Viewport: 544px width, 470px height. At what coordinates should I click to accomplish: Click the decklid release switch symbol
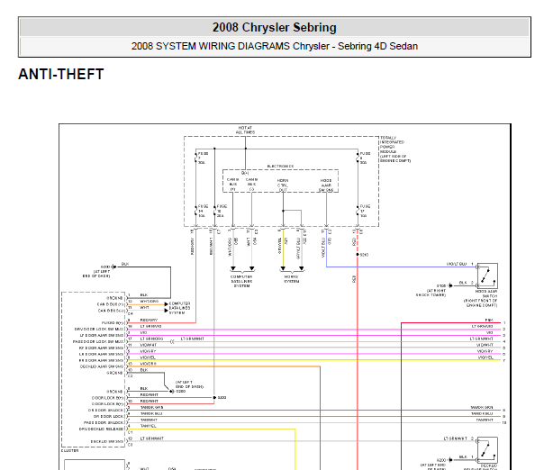(487, 449)
